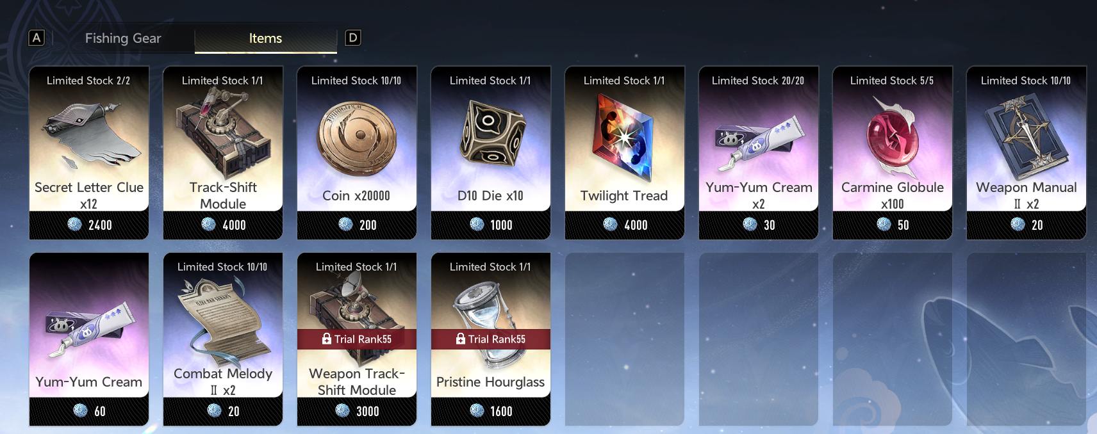Click the Track-Shift Module item icon
Image resolution: width=1097 pixels, height=434 pixels.
point(222,133)
